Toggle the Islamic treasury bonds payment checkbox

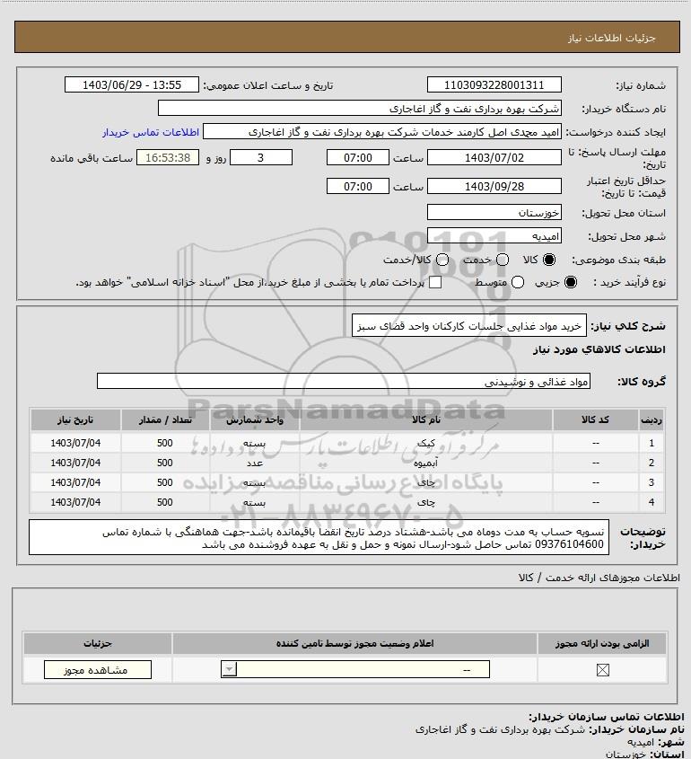pos(435,282)
